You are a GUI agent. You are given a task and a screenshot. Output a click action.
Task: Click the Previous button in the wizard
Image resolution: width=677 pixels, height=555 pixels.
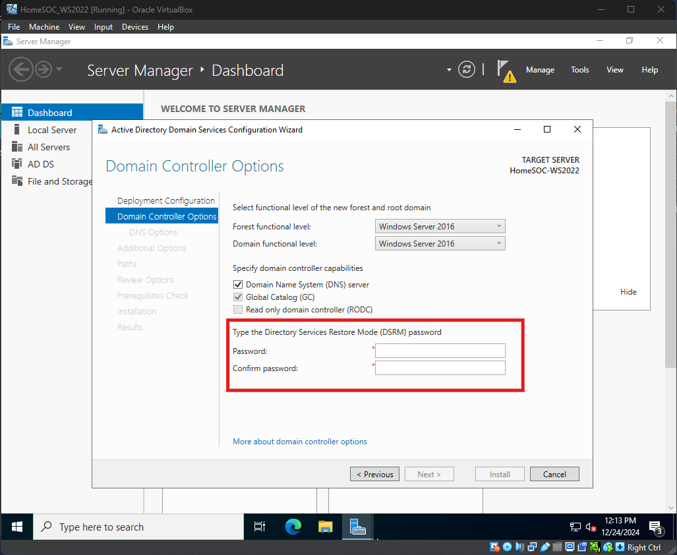coord(375,474)
